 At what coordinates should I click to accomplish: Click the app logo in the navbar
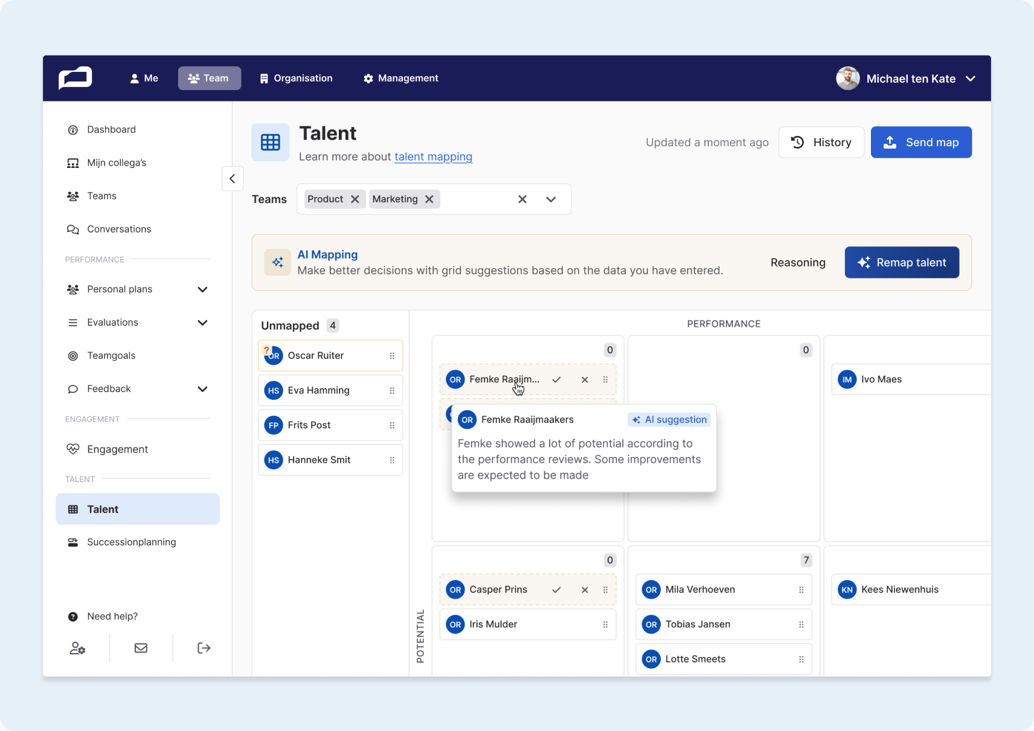(x=75, y=78)
